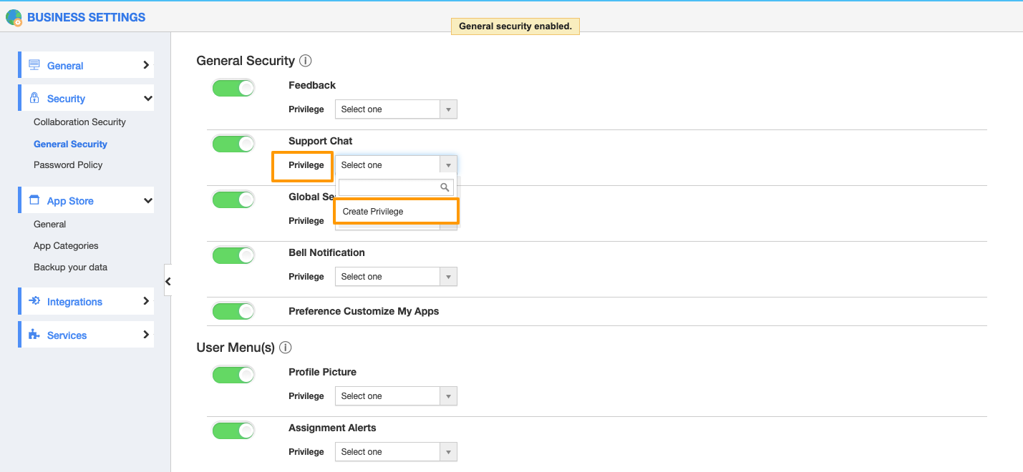Click the Integrations arrows icon
This screenshot has height=472, width=1023.
(x=34, y=301)
